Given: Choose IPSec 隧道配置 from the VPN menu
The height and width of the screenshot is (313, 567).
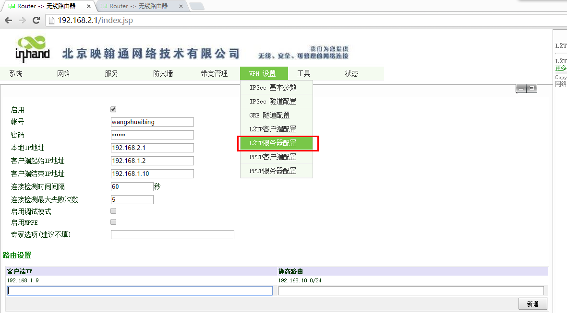Looking at the screenshot, I should click(x=273, y=102).
